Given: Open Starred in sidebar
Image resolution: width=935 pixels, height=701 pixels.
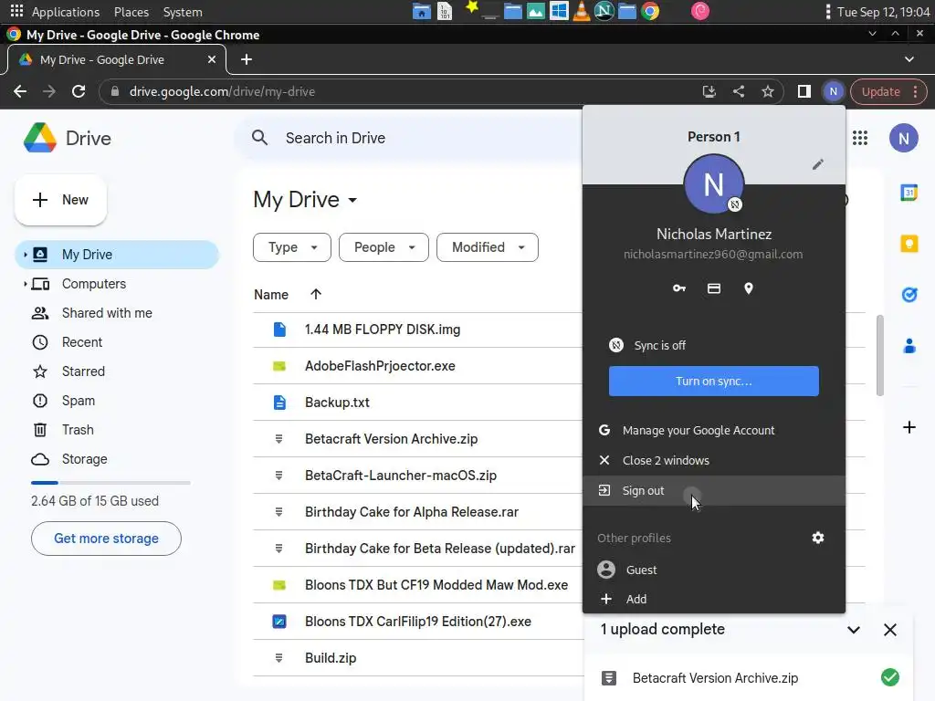Looking at the screenshot, I should pos(117,371).
